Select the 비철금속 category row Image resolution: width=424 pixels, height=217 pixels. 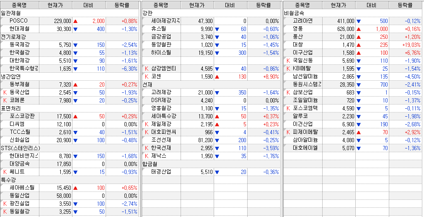click(x=353, y=13)
